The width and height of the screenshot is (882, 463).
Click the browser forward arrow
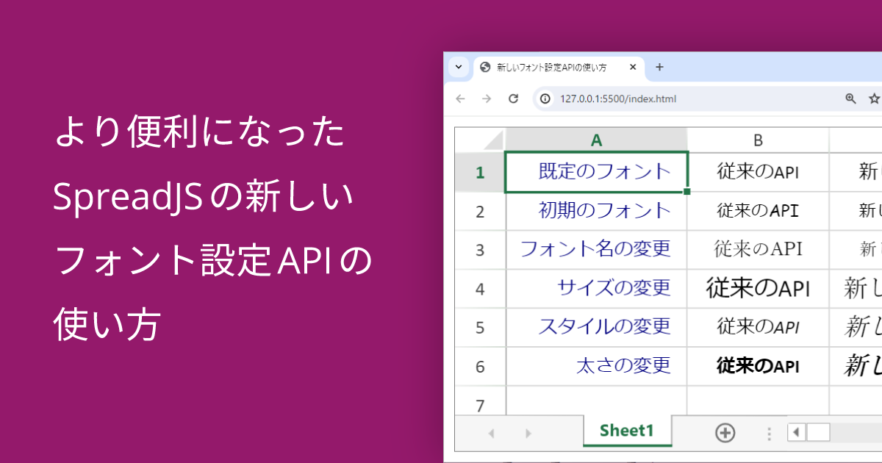tap(487, 99)
